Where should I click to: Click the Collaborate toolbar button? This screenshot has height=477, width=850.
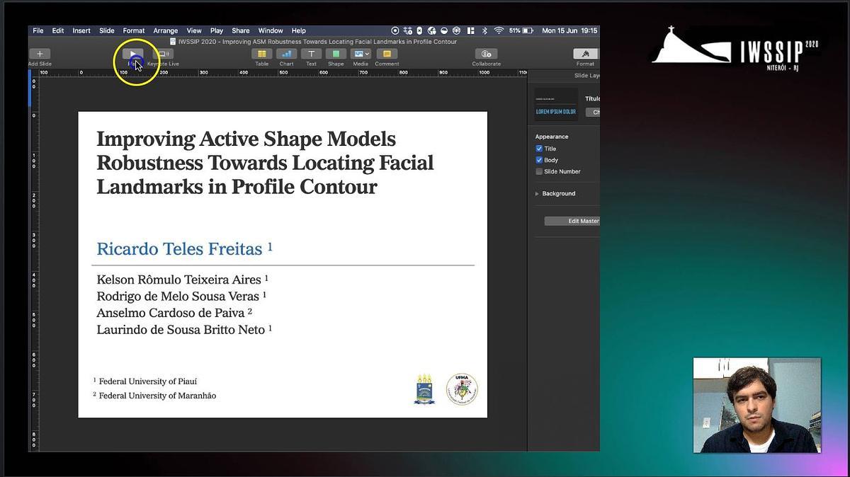486,54
